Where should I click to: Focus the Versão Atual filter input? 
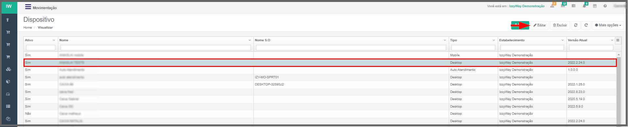tap(591, 47)
